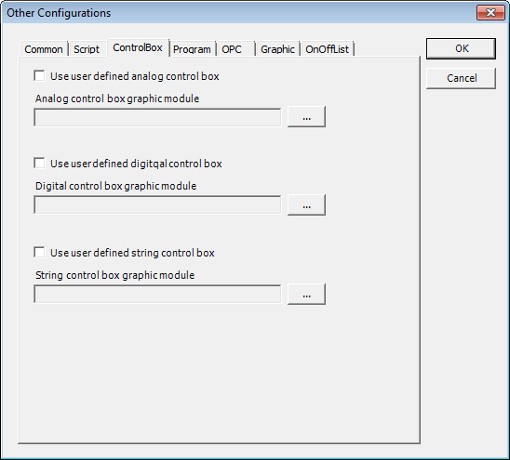Switch to the Common tab
Screen dimensions: 510x460
(44, 49)
